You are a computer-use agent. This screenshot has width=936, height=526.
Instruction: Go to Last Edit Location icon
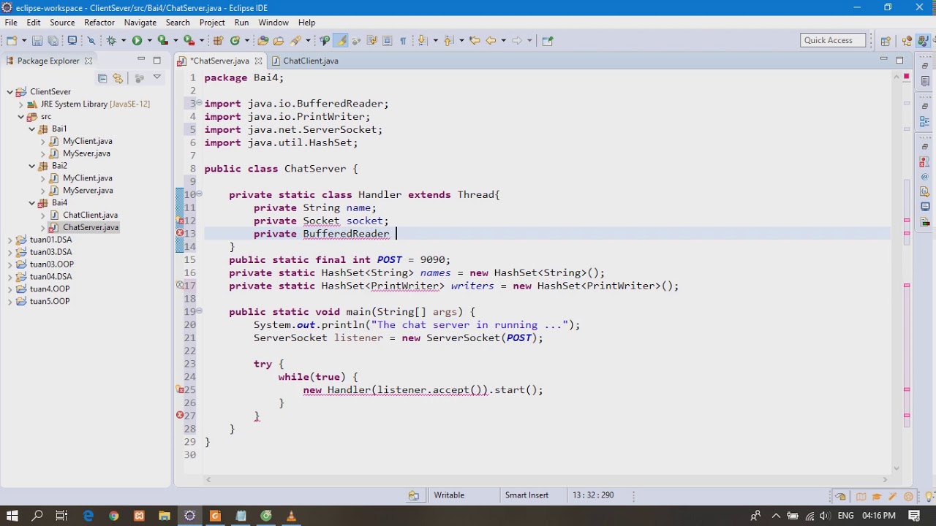pyautogui.click(x=475, y=41)
